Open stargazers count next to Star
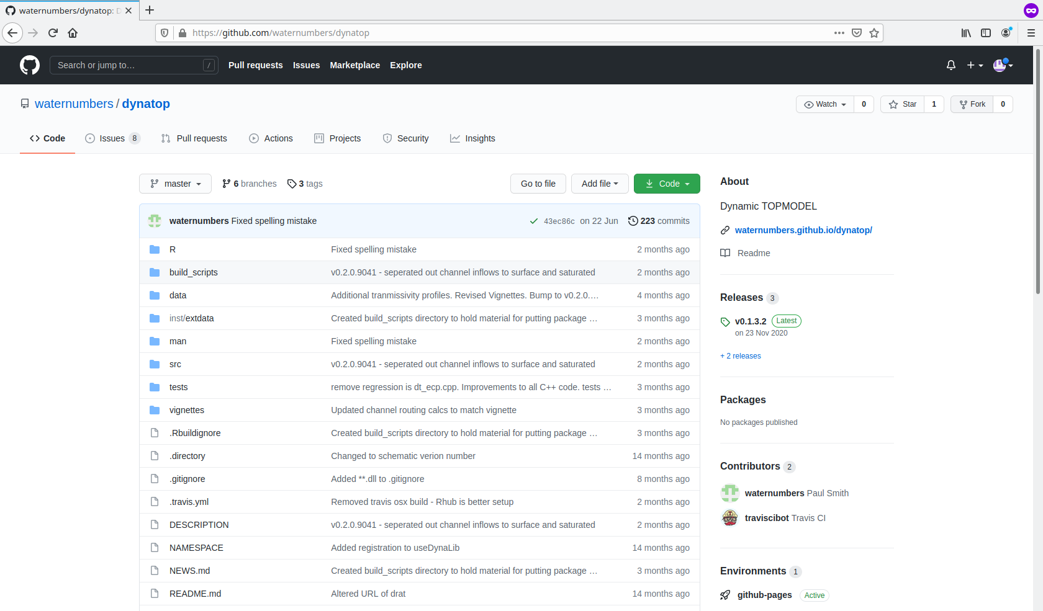1043x611 pixels. 934,104
